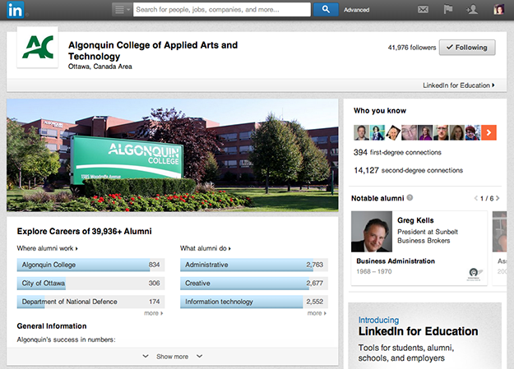Screen dimensions: 514x369
Task: Click the blue magnifier search button
Action: (x=326, y=10)
